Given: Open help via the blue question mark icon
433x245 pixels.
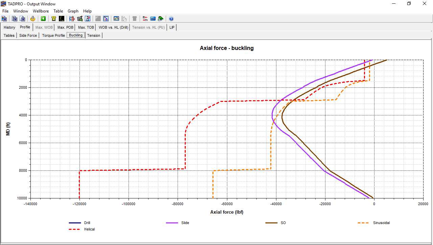Looking at the screenshot, I should (x=171, y=19).
